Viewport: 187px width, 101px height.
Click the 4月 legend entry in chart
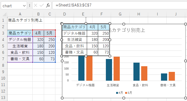[120, 93]
